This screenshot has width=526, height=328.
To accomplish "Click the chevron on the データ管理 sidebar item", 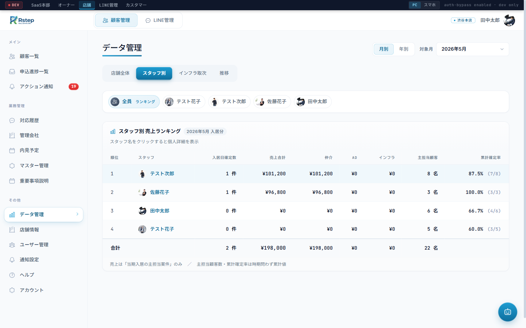I will tap(77, 214).
